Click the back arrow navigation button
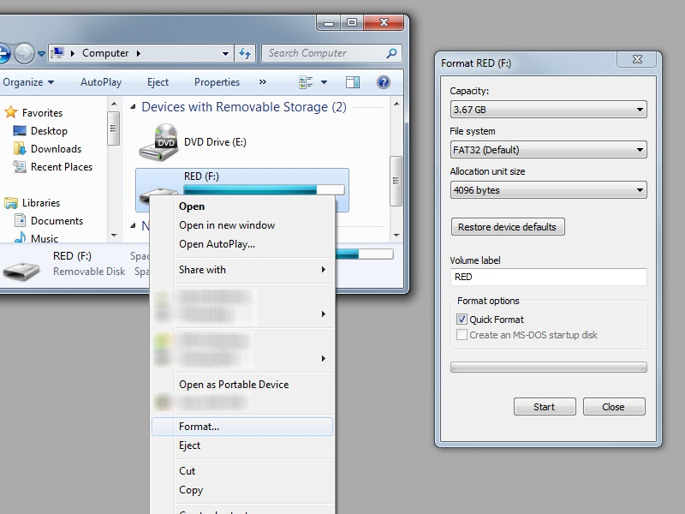 tap(3, 54)
